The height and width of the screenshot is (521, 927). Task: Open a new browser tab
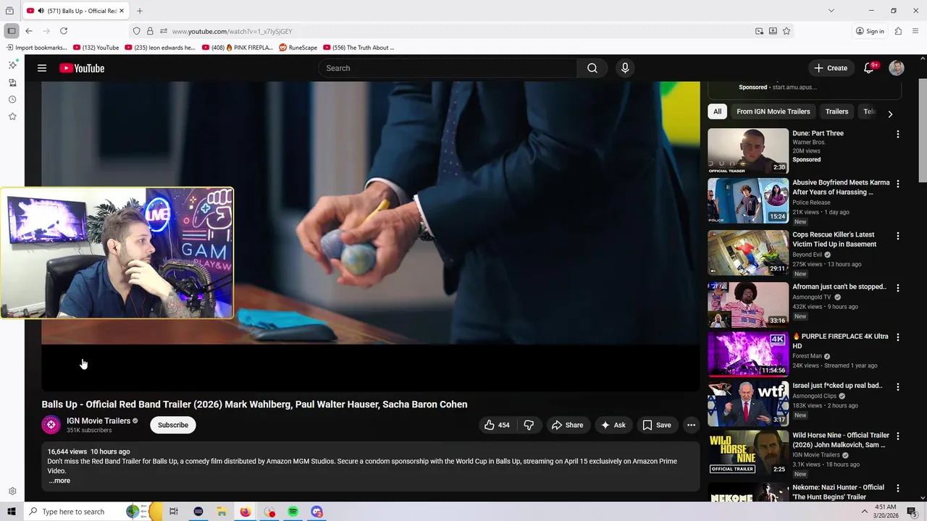coord(140,11)
